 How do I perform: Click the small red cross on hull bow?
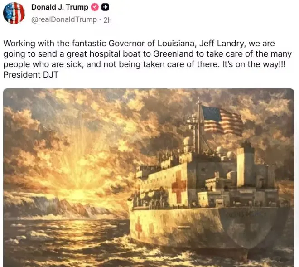click(139, 228)
